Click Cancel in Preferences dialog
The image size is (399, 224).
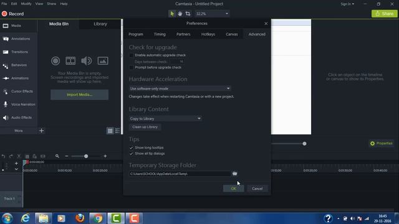click(257, 189)
